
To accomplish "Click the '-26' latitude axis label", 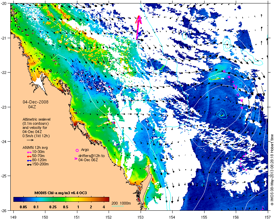I will click(x=4, y=210).
